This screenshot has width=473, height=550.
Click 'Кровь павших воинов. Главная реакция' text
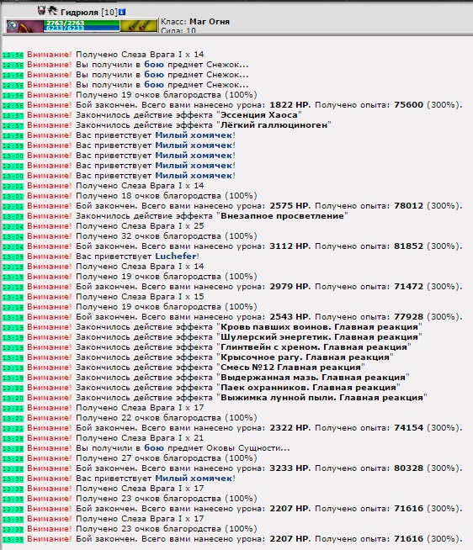click(x=319, y=327)
